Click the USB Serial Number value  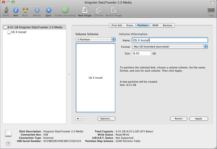62,141
